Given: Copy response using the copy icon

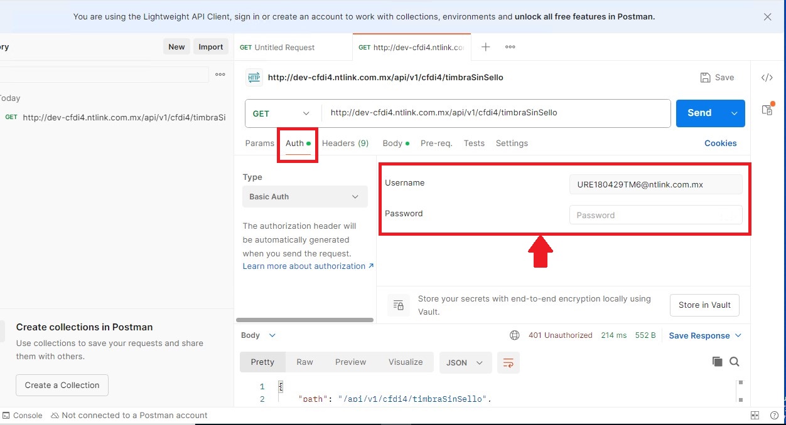Looking at the screenshot, I should 717,362.
